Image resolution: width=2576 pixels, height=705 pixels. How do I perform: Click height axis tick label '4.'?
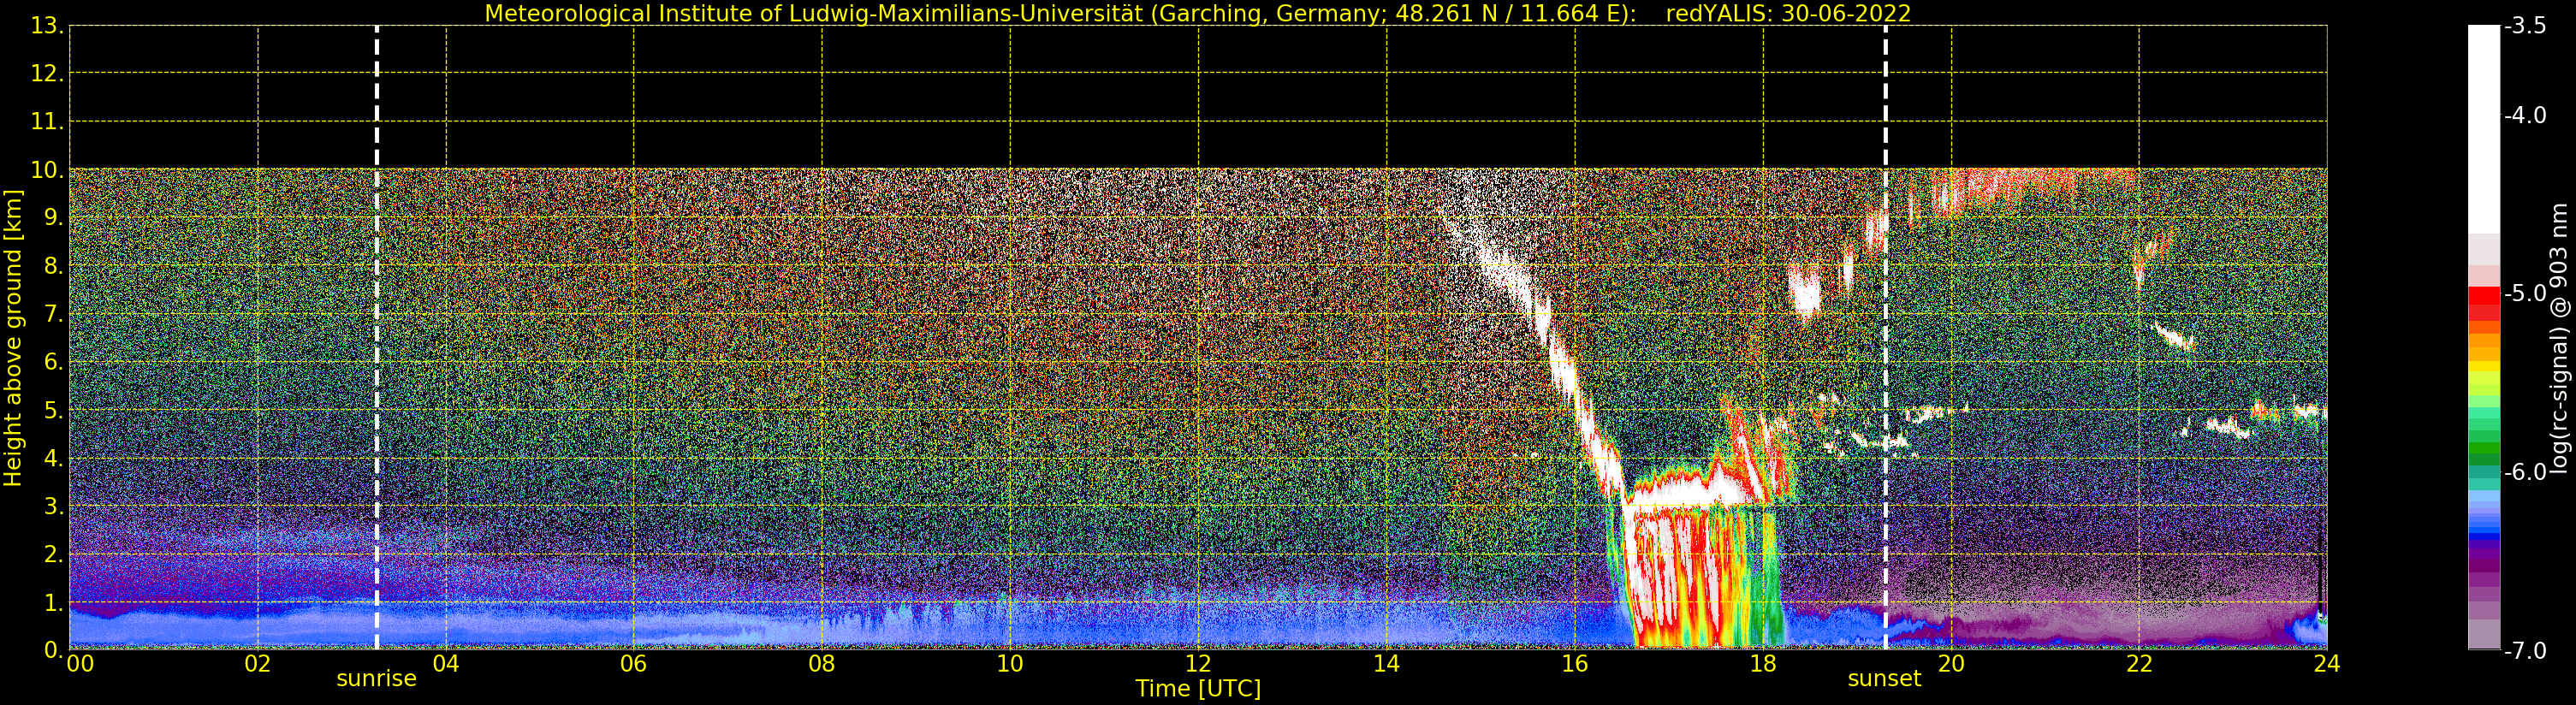pos(53,458)
